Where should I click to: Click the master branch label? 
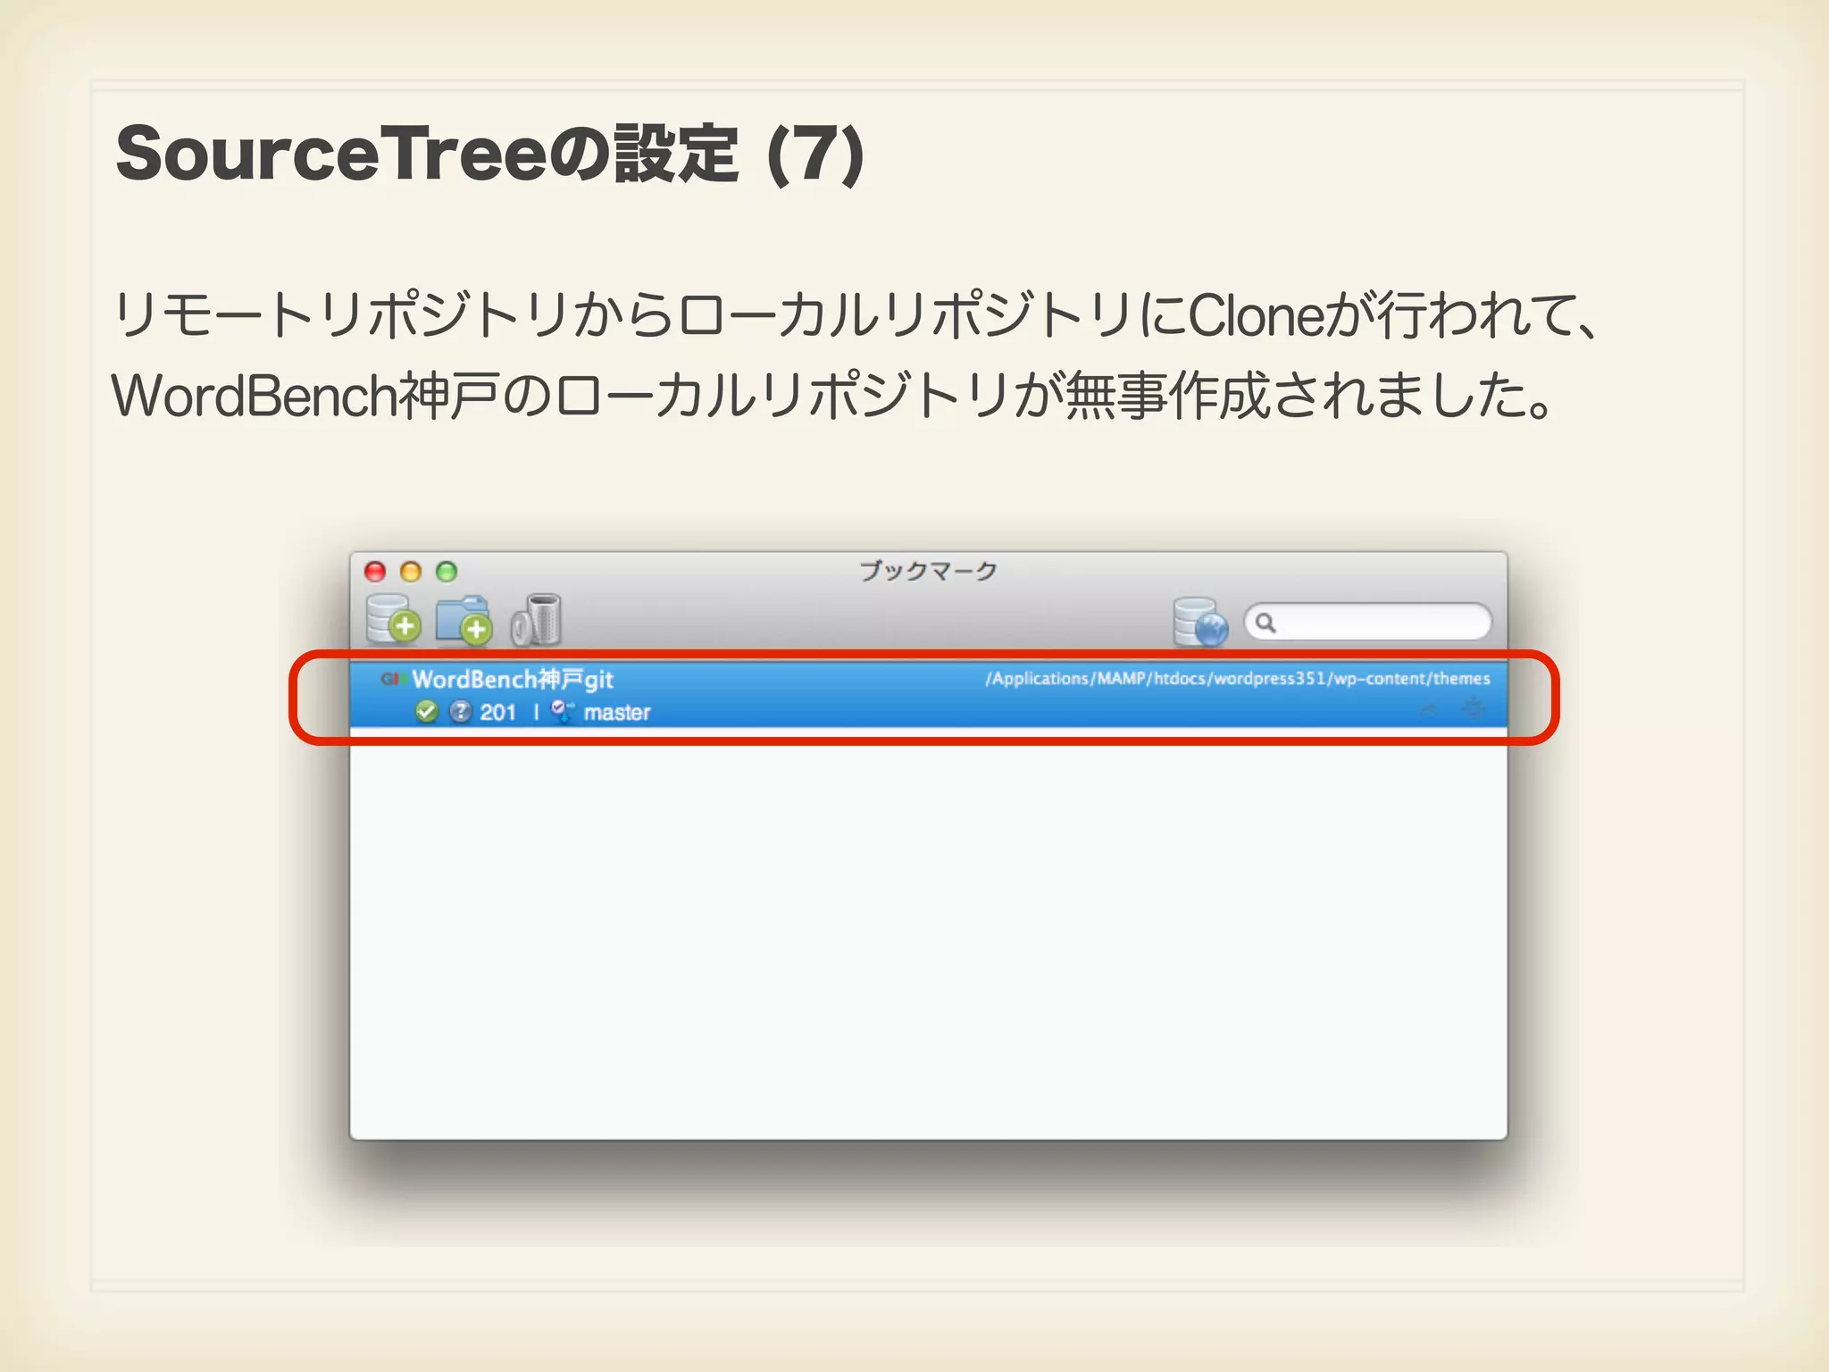[x=617, y=713]
